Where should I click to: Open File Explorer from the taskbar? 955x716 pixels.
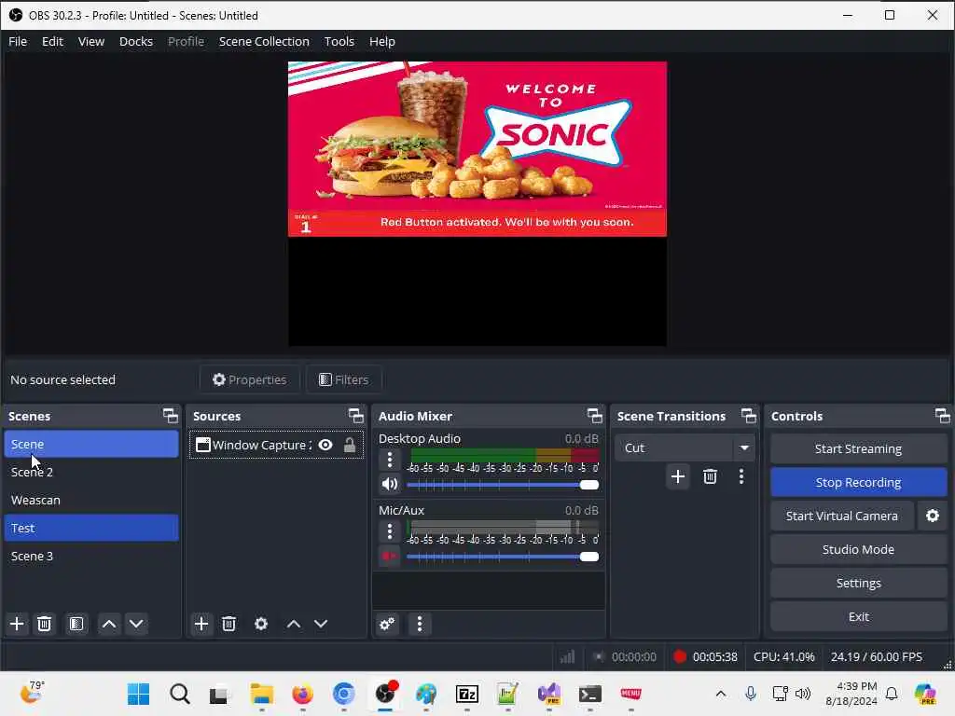coord(261,694)
